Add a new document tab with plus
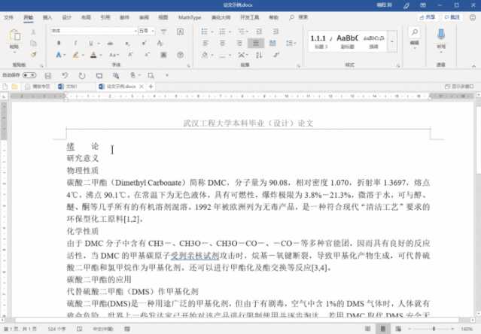The image size is (481, 334). 151,87
